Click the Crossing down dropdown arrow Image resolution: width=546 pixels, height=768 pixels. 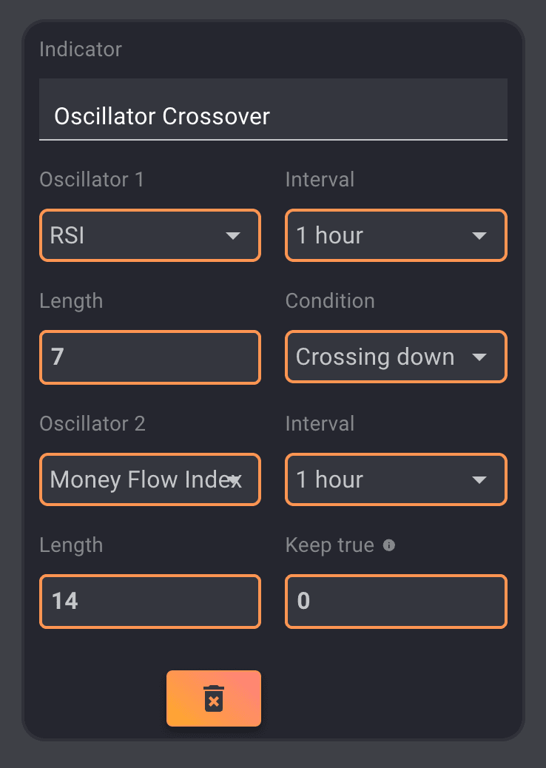coord(479,357)
